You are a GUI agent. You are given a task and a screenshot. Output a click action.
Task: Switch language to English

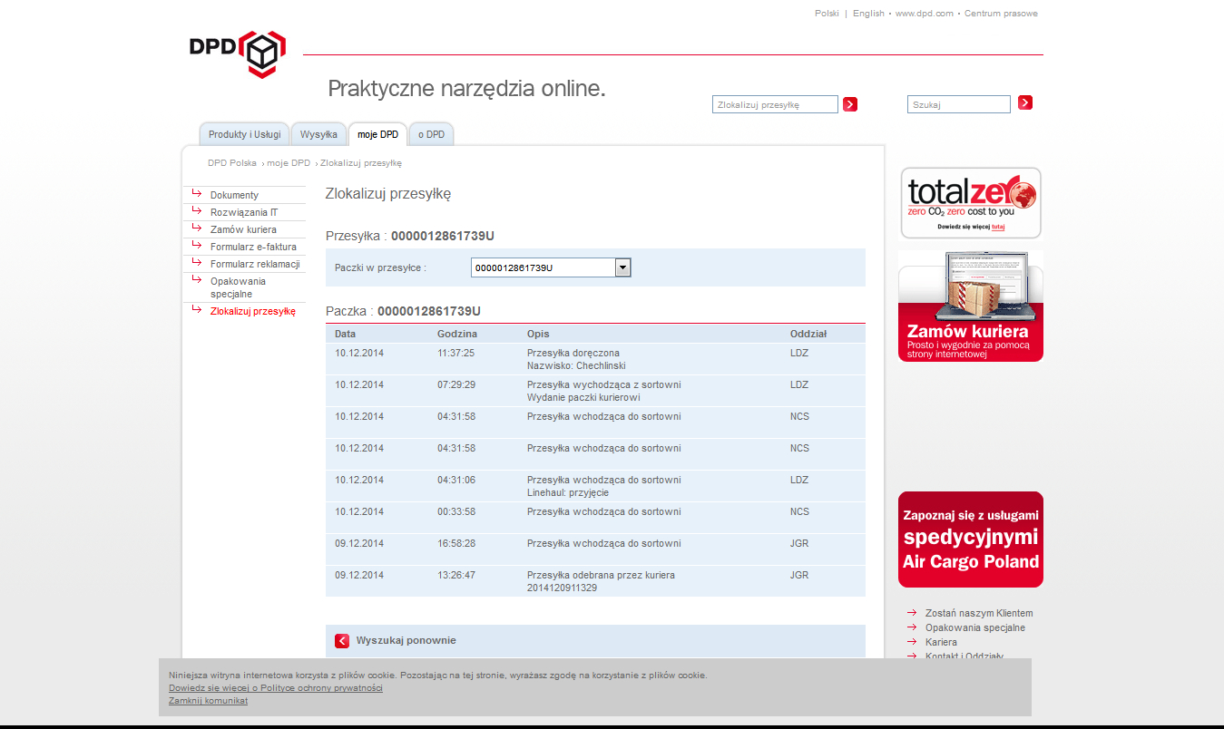(x=868, y=14)
